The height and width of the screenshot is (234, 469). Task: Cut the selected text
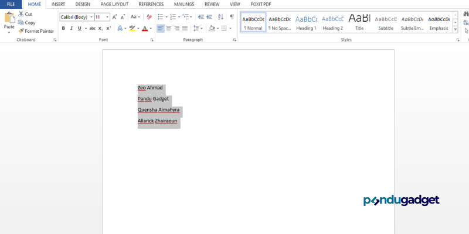click(x=25, y=14)
